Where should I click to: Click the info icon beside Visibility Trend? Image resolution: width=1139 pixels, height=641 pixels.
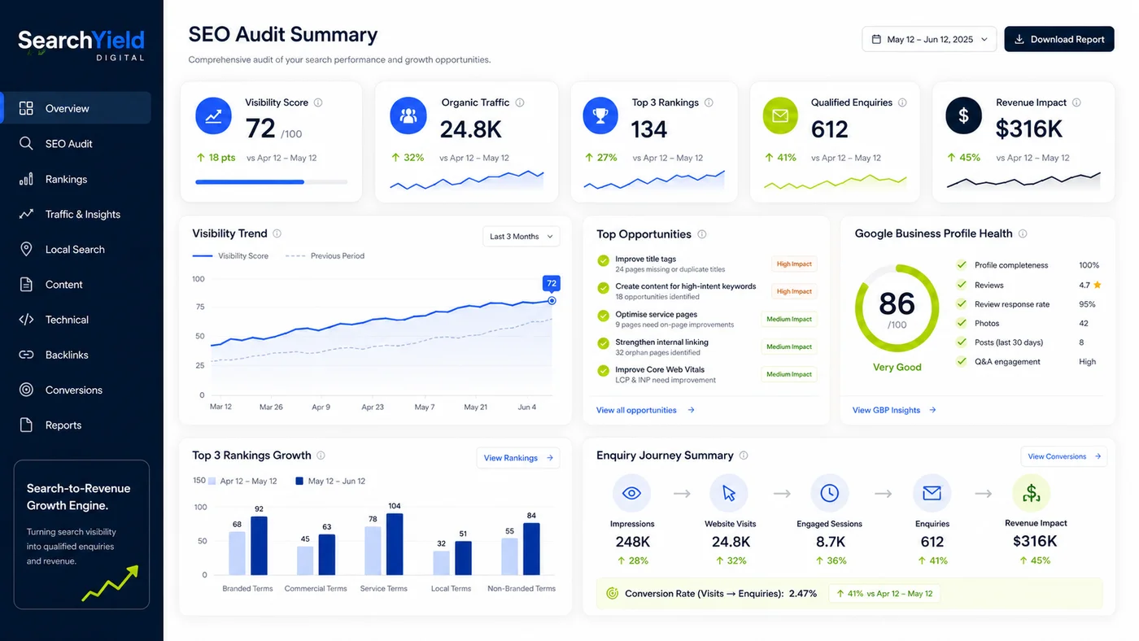277,233
